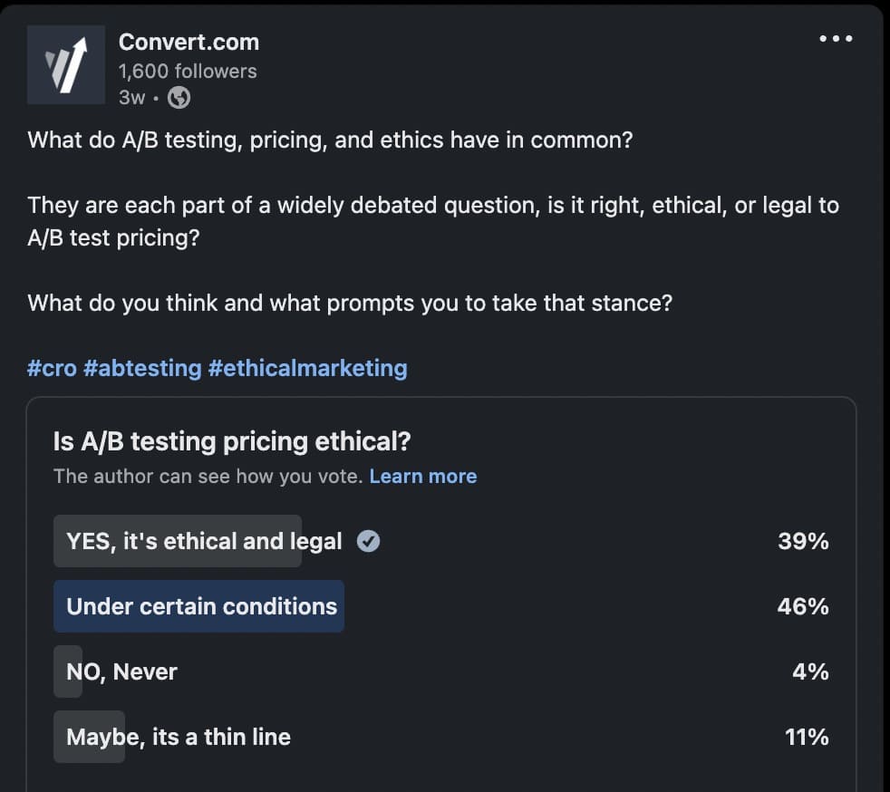
Task: Open the #ethicalmarketing hashtag
Action: click(x=307, y=368)
